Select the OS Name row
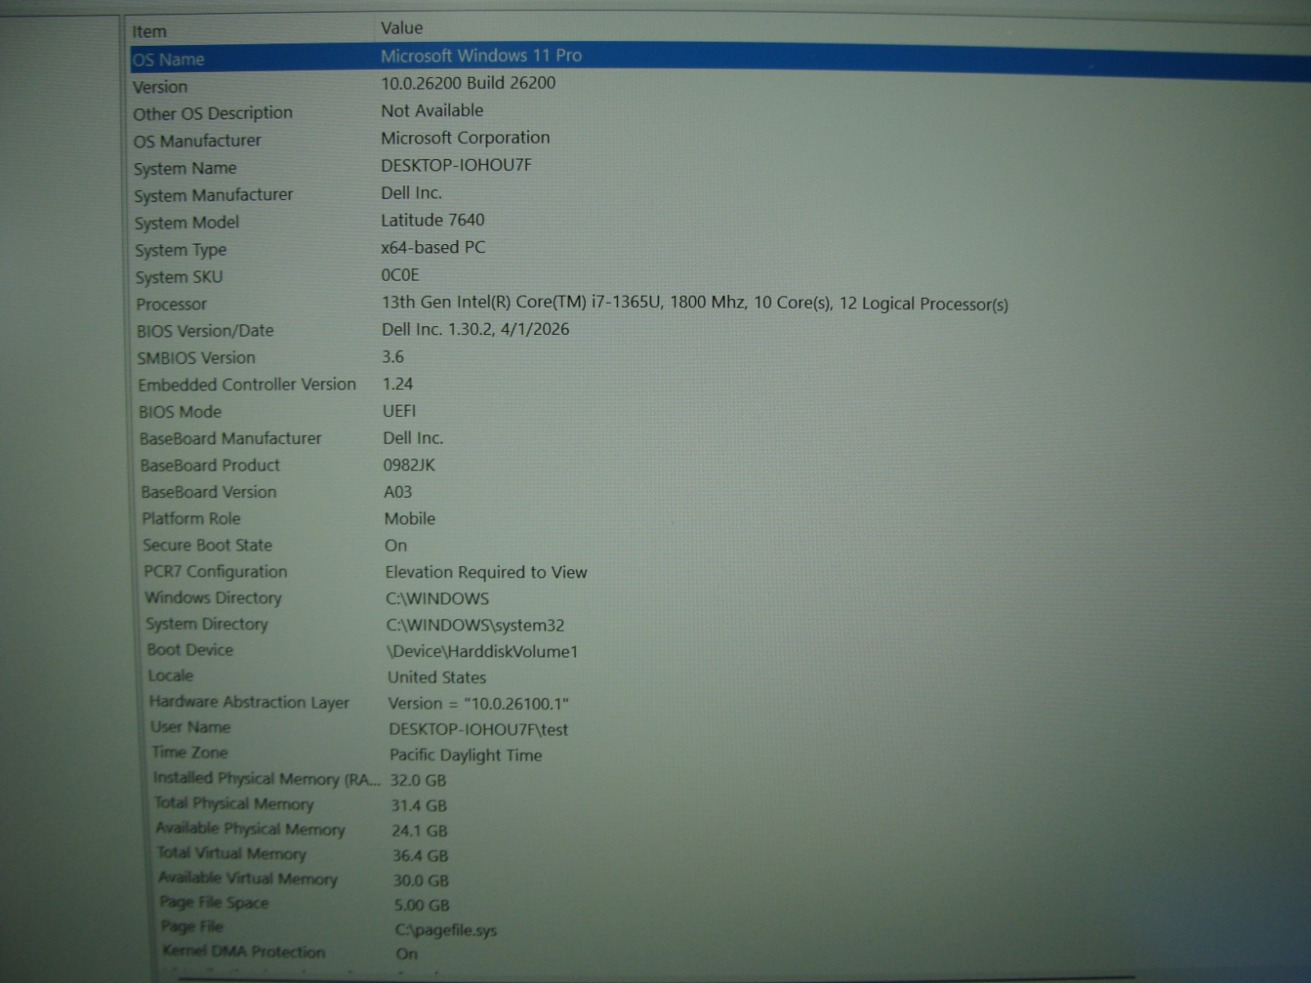Screen dimensions: 1311x983 pyautogui.click(x=719, y=60)
